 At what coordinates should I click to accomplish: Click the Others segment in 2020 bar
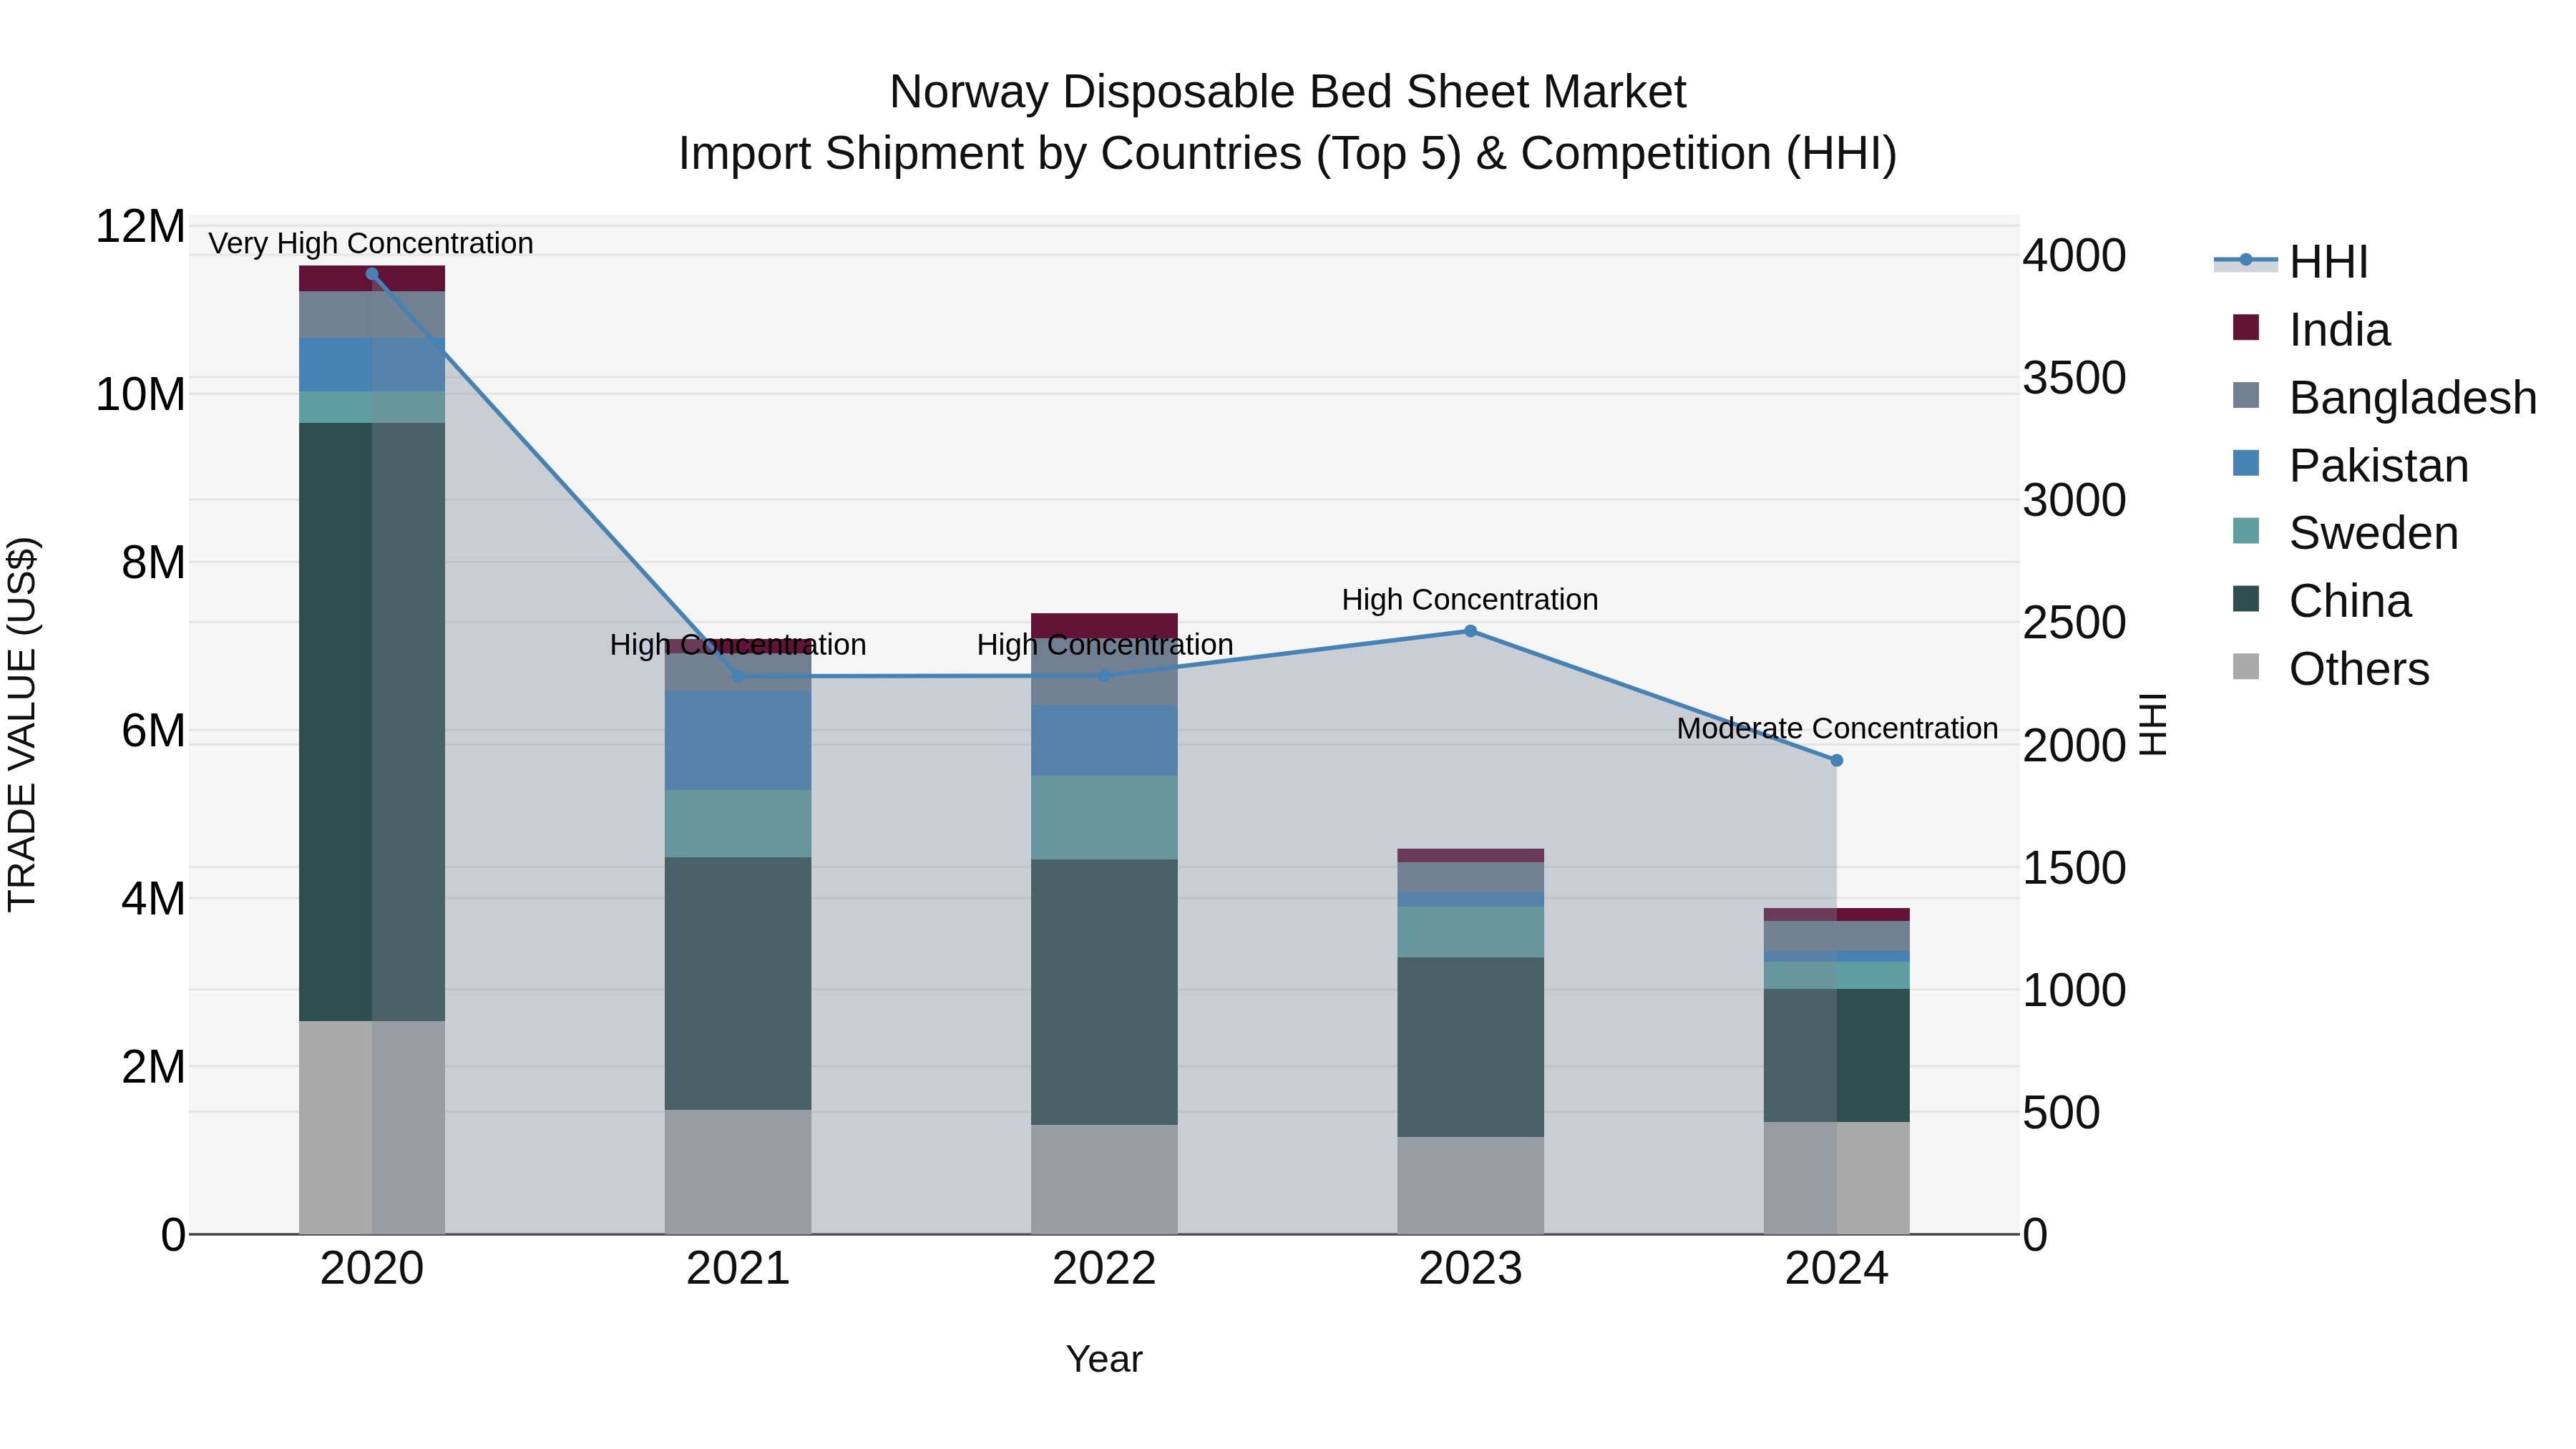tap(372, 1128)
